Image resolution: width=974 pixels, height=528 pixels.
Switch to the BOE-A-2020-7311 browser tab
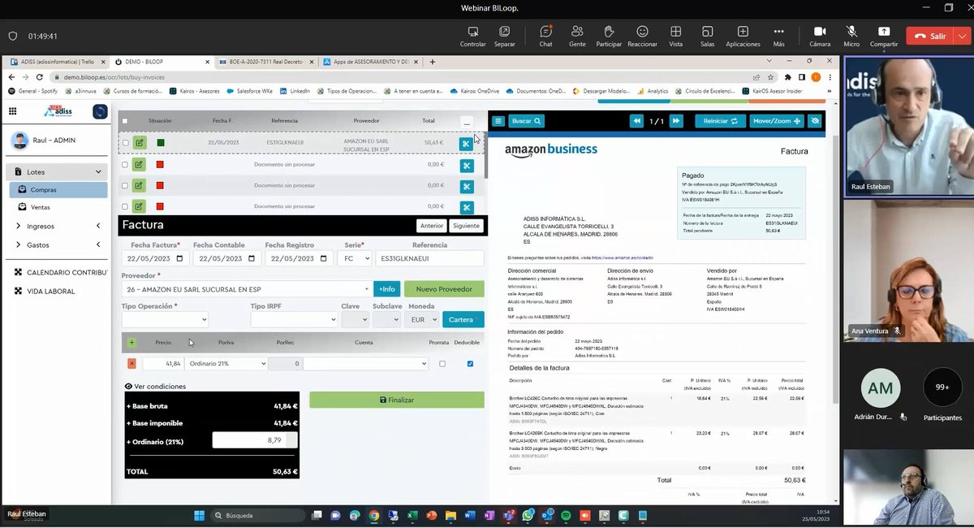coord(266,62)
